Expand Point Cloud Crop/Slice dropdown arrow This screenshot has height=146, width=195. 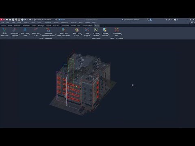pos(19,34)
